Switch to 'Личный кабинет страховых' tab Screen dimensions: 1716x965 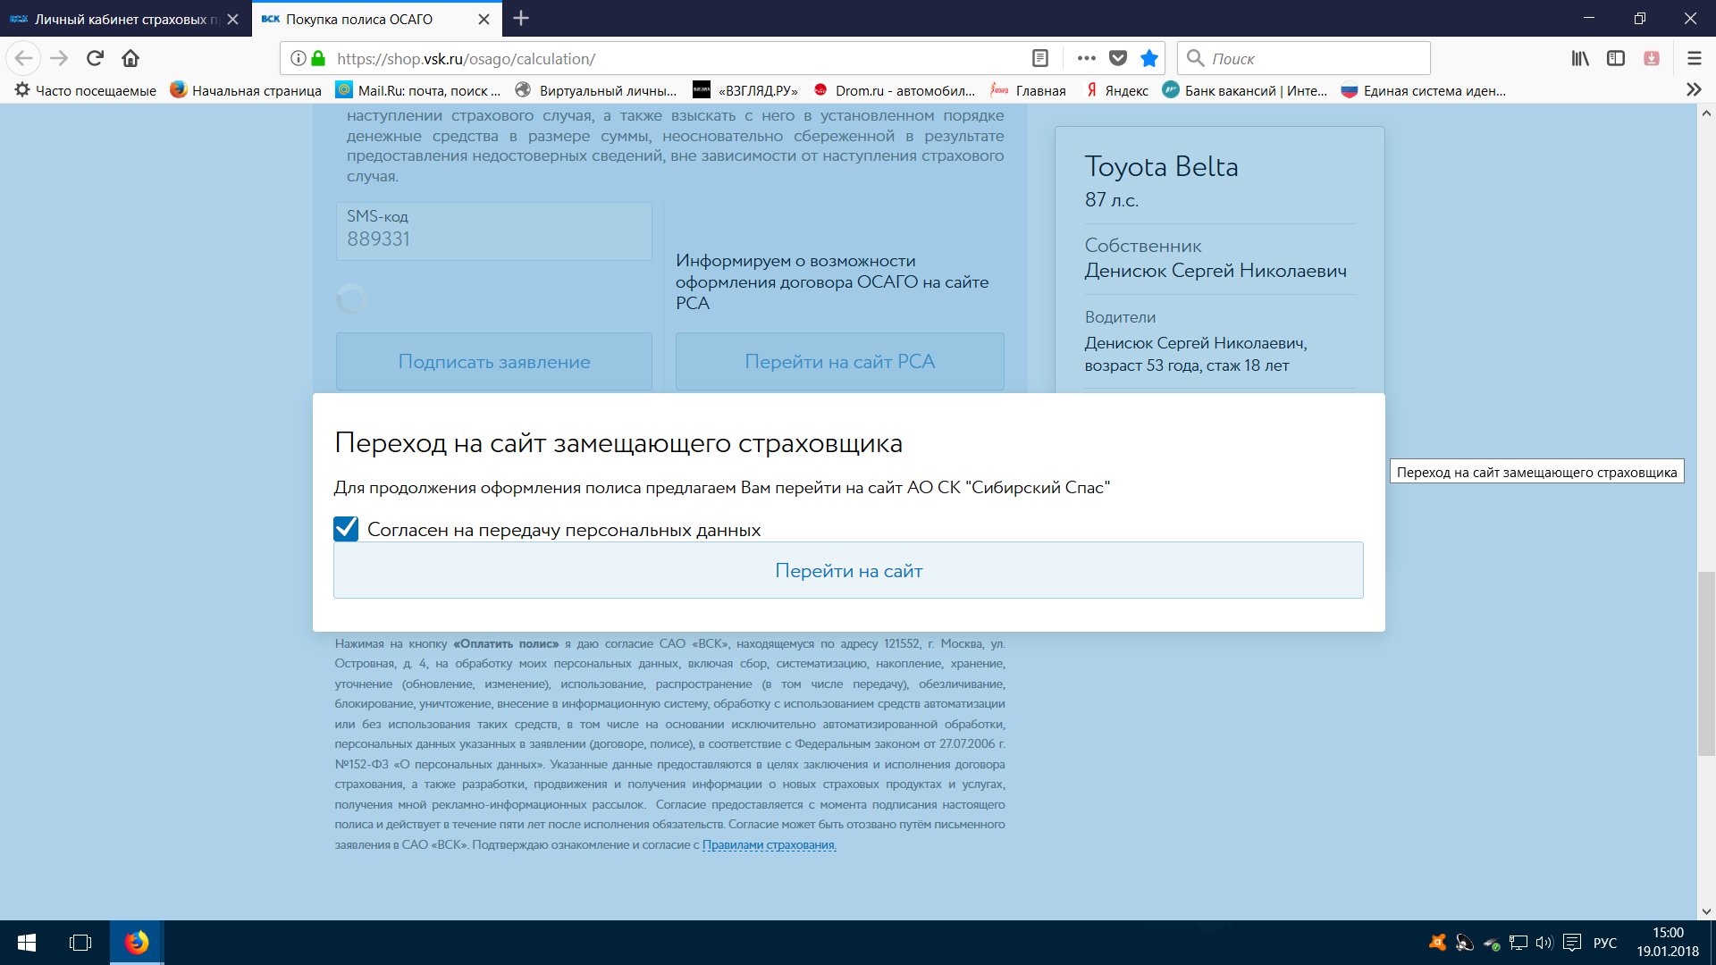[125, 19]
